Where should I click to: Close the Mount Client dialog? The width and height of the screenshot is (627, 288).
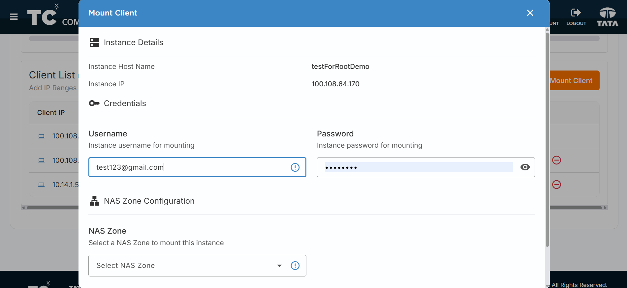tap(530, 13)
